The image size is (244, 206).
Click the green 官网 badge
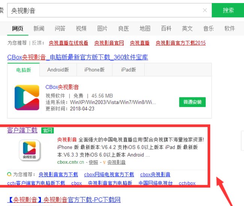(x=47, y=131)
